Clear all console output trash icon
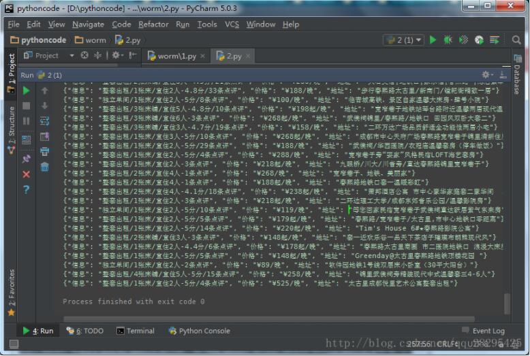 44,167
